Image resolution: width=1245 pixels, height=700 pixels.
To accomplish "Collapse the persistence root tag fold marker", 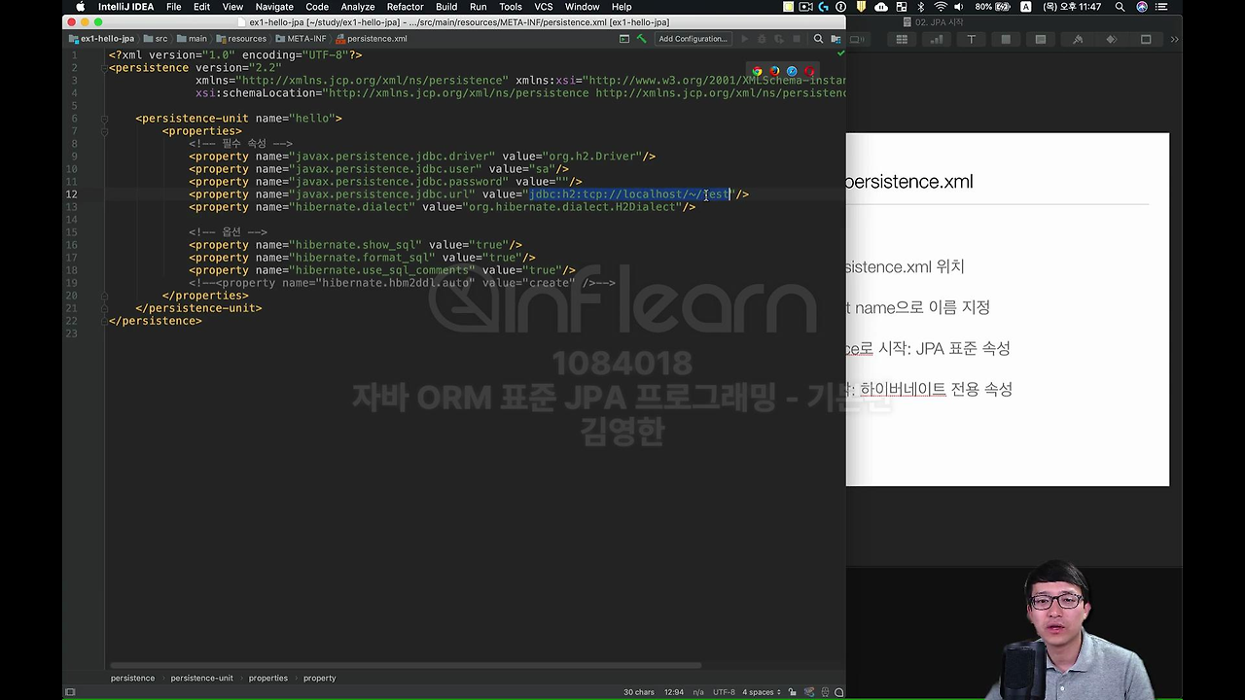I will (104, 68).
